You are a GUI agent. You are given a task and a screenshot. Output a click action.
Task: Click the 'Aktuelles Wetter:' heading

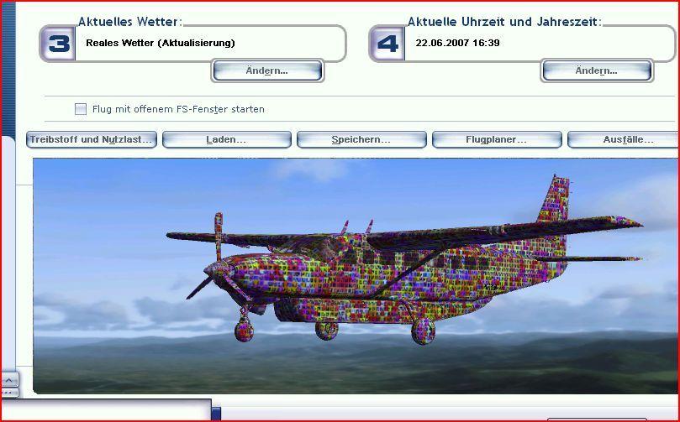[x=130, y=22]
